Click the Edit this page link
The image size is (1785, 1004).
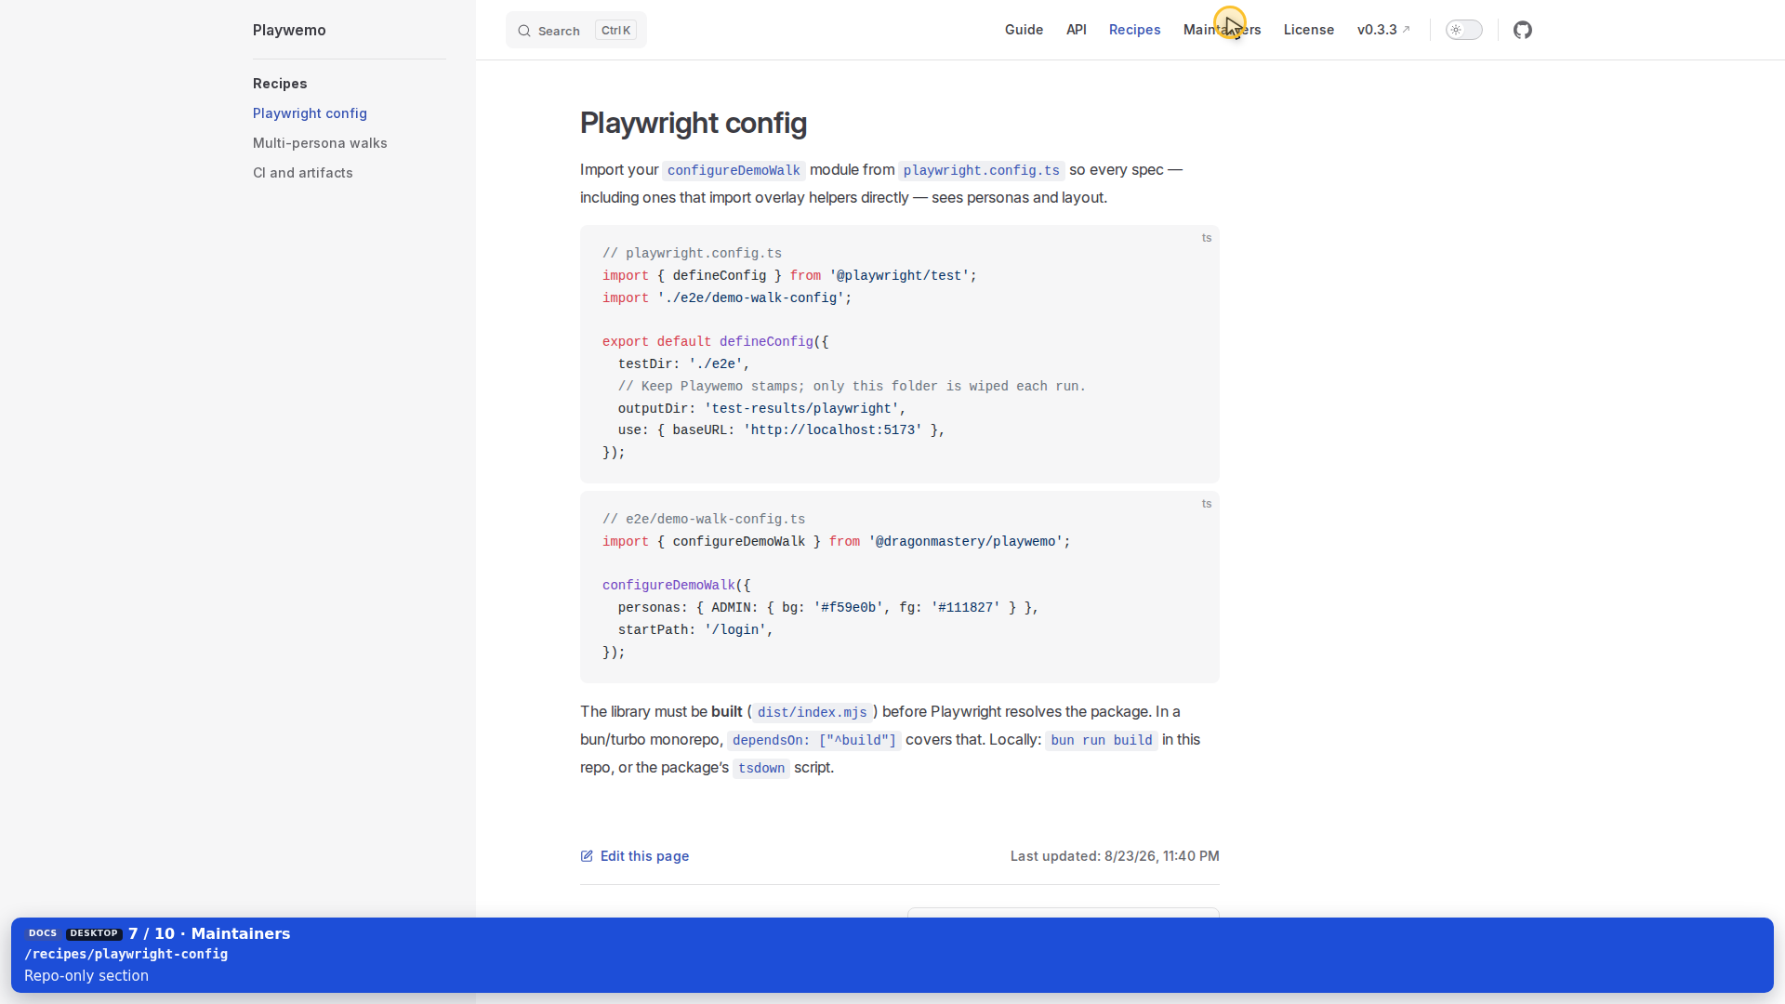(635, 856)
